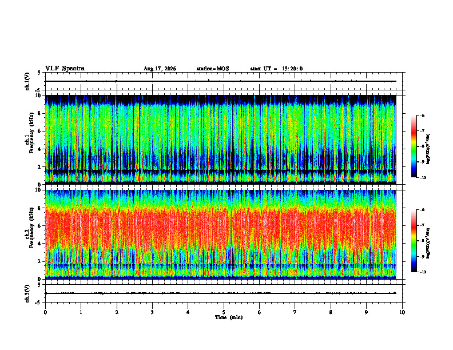453x350 pixels.
Task: Click the ch.3(V) axis label
Action: (x=27, y=293)
